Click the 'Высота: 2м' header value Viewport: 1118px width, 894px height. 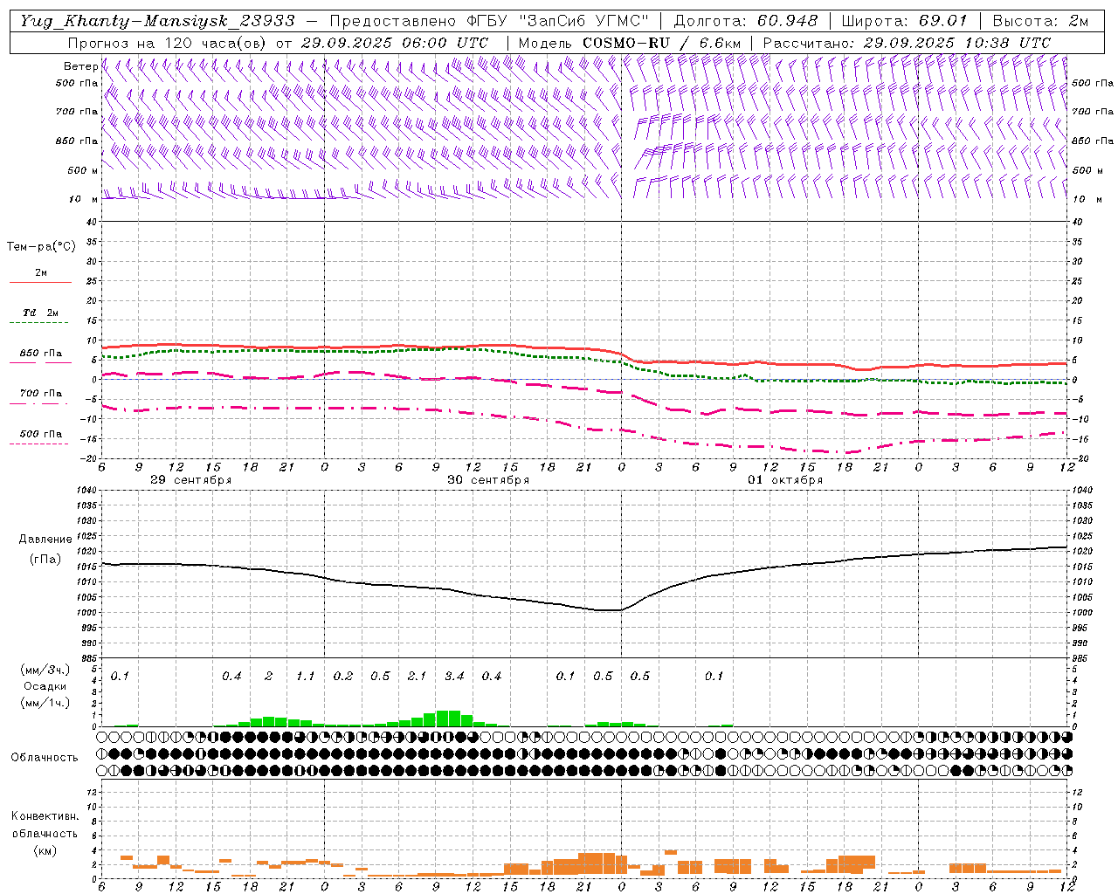(1040, 21)
